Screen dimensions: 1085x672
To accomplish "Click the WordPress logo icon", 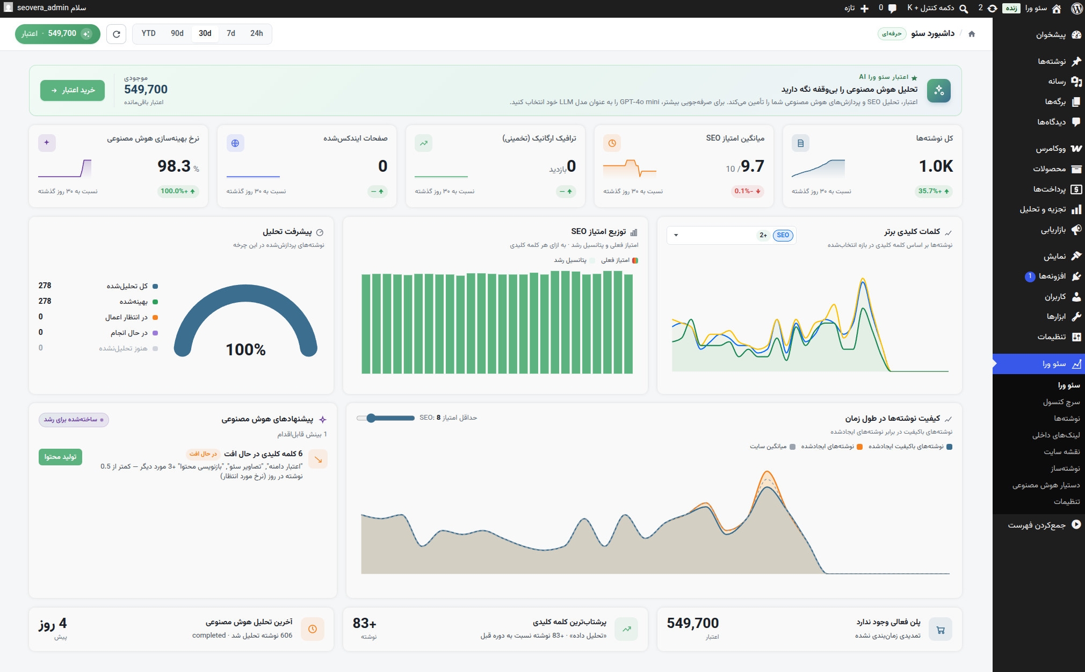I will (1076, 8).
